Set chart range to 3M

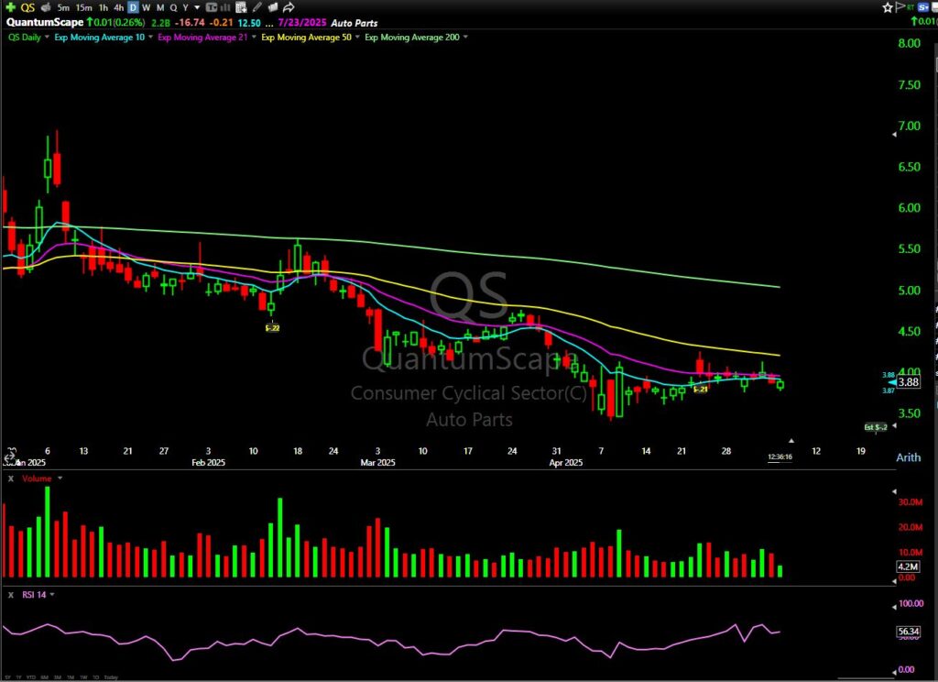tap(58, 677)
